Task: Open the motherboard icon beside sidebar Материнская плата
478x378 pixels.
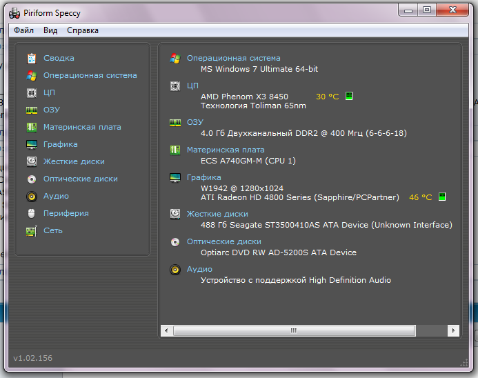Action: [31, 128]
